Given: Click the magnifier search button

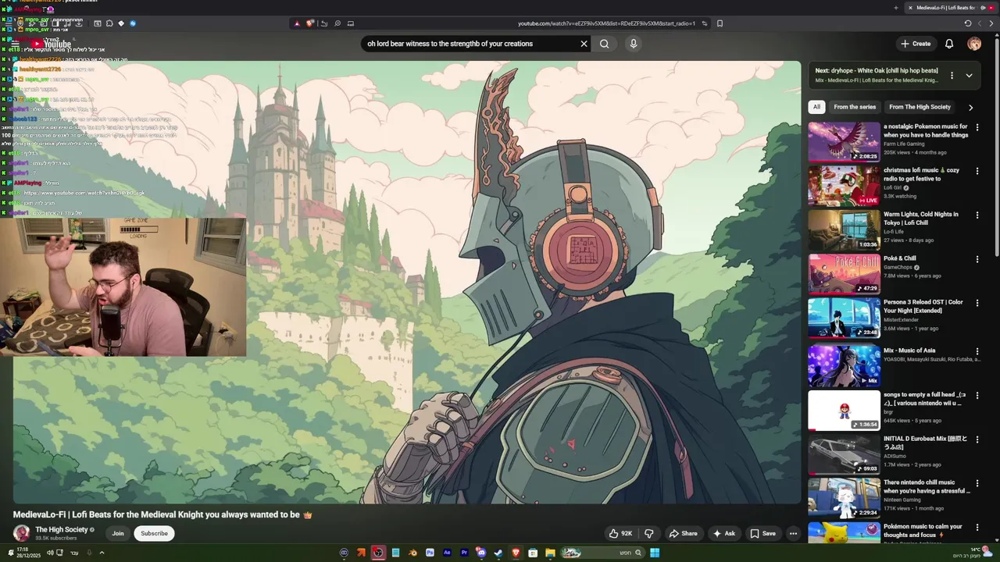Looking at the screenshot, I should tap(604, 44).
